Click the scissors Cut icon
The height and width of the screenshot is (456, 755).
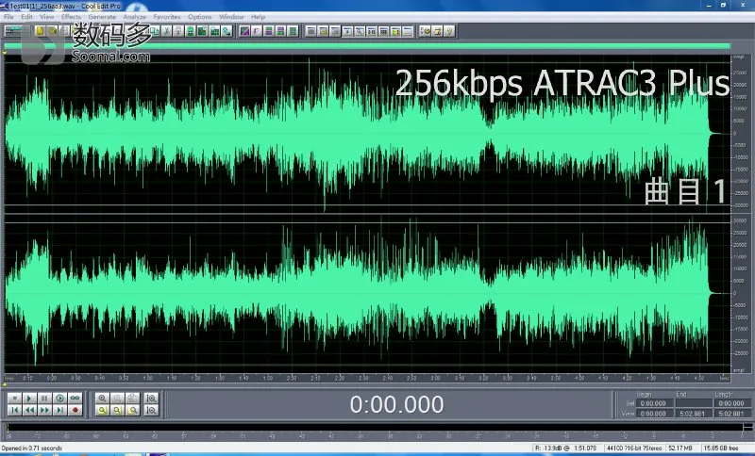tap(166, 31)
